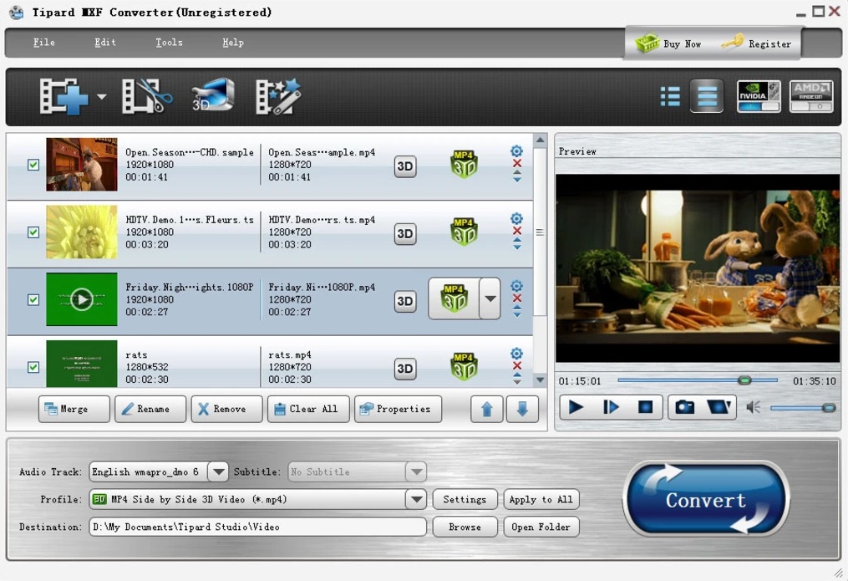
Task: Click MP4 3D format icon on Open.Season row
Action: [x=464, y=165]
